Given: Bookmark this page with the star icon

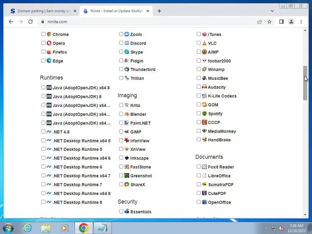Looking at the screenshot, I should [x=269, y=22].
